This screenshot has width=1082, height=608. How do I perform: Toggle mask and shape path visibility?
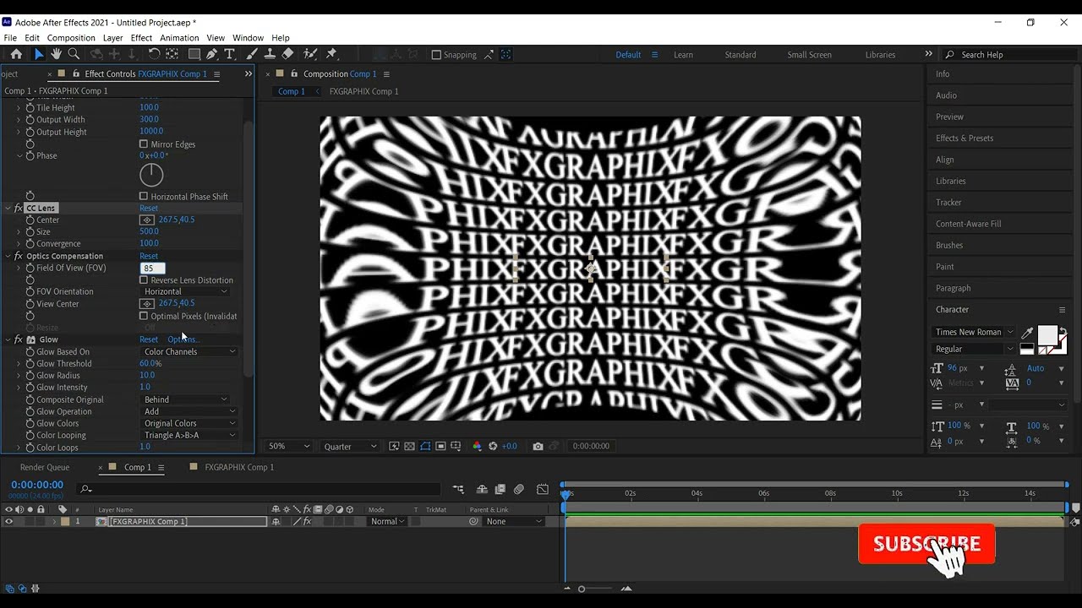click(x=425, y=446)
